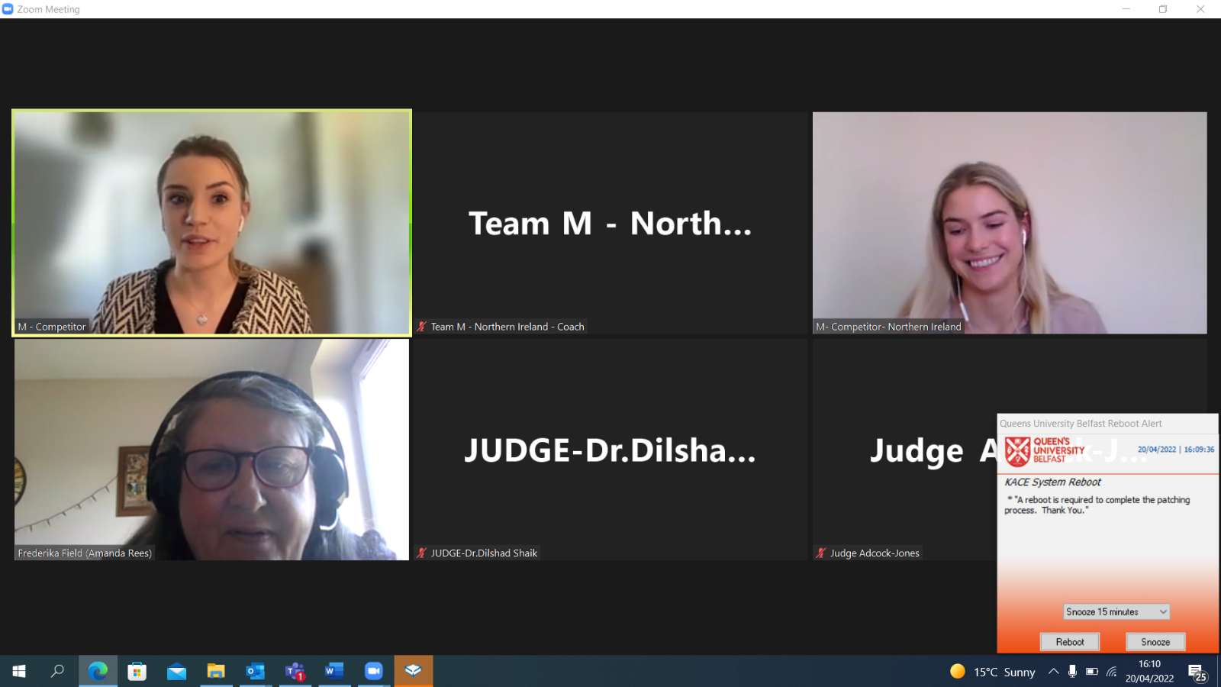Open Microsoft Store from the taskbar
This screenshot has height=687, width=1221.
137,671
